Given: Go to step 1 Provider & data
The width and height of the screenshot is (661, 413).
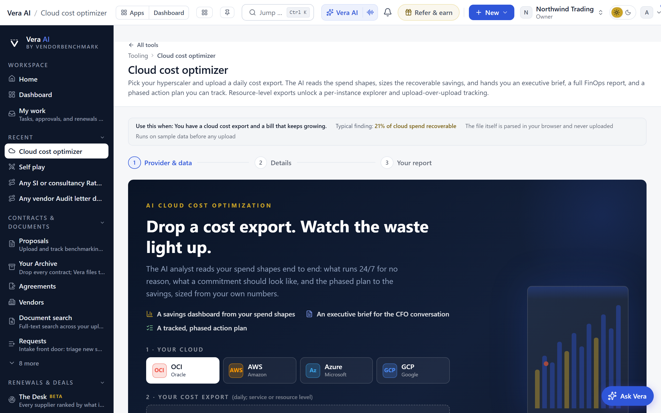Looking at the screenshot, I should click(160, 163).
